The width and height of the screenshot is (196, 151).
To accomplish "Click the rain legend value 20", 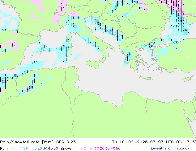I will [x=40, y=149].
